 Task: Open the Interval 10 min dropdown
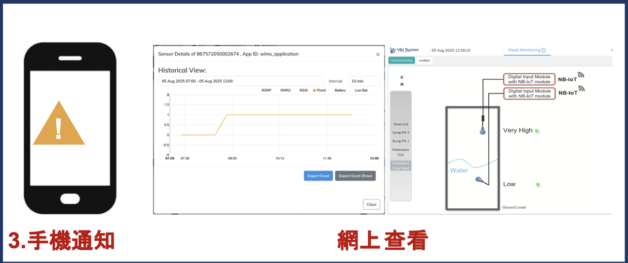pos(364,81)
